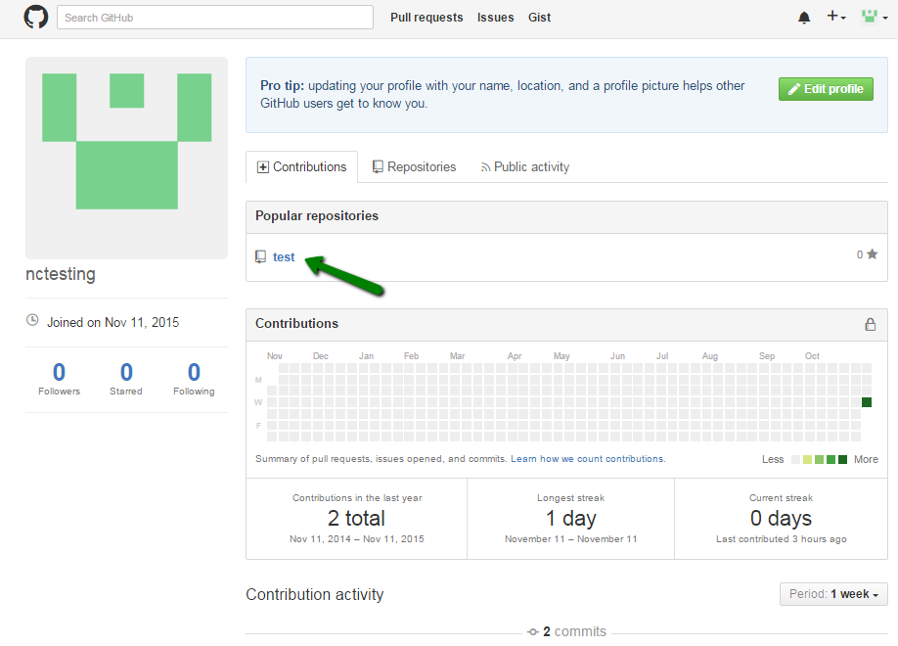
Task: Click the GitHub logo icon
Action: coord(36,17)
